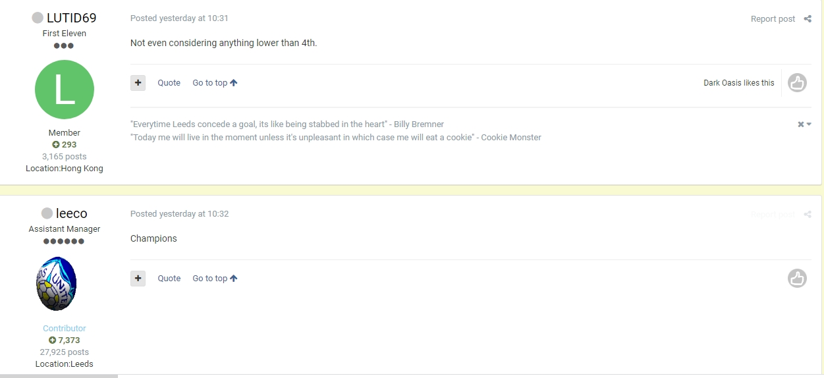Go to top from leeco's post
Image resolution: width=824 pixels, height=378 pixels.
coord(215,279)
